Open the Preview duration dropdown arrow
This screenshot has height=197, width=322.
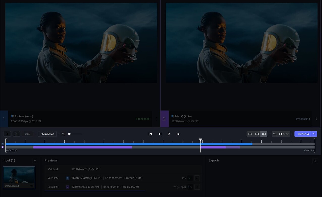pyautogui.click(x=314, y=134)
